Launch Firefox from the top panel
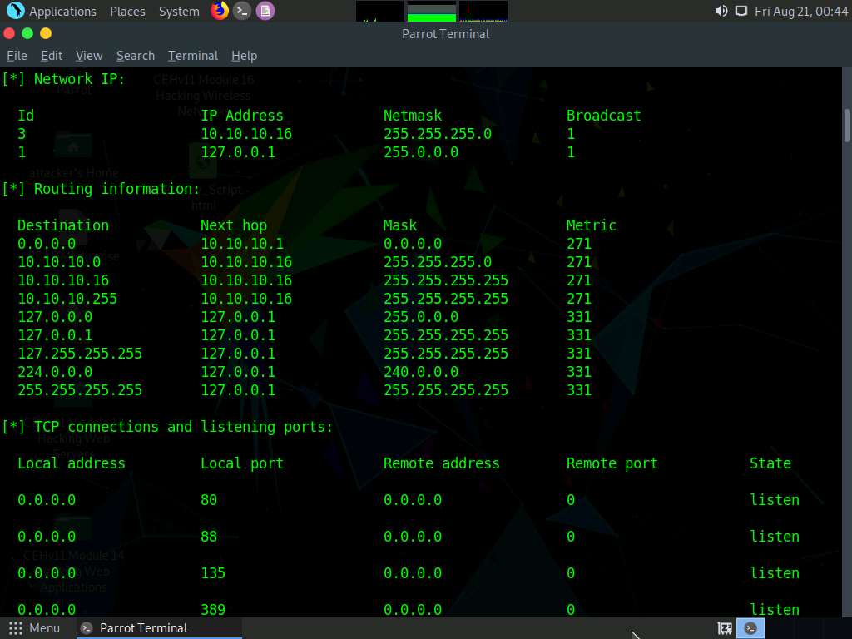The height and width of the screenshot is (639, 852). click(220, 11)
